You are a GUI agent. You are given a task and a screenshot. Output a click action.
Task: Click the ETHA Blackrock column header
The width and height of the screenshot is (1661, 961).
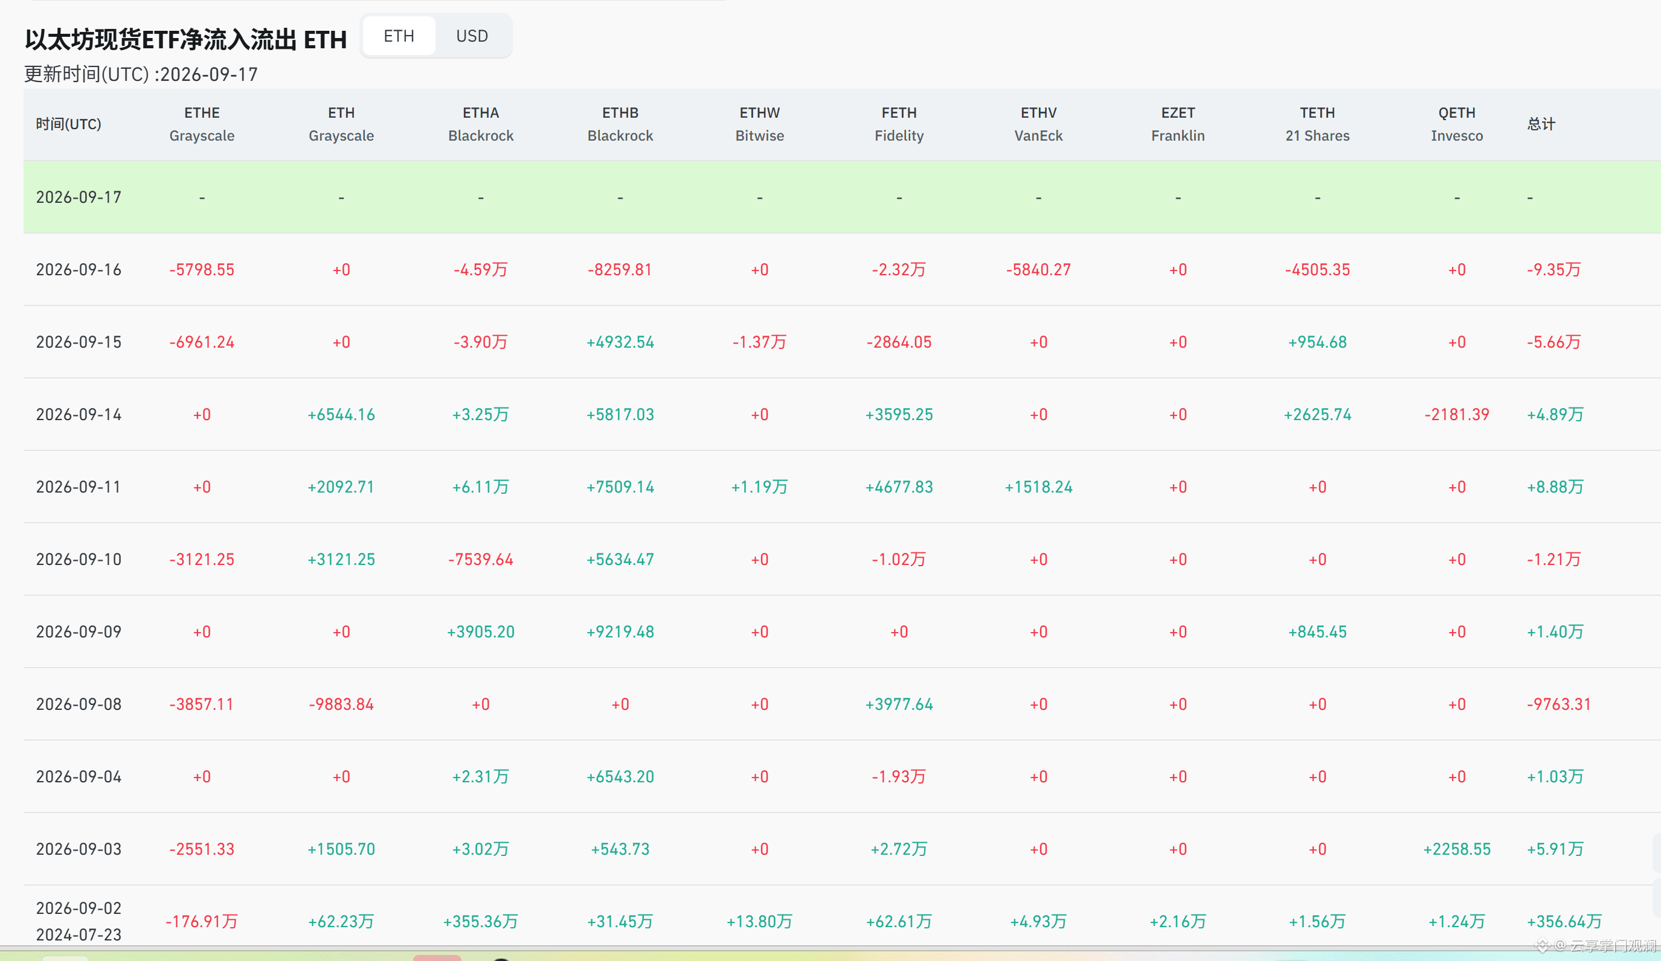point(481,124)
